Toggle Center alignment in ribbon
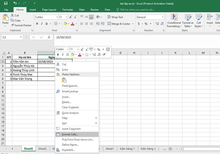 click(86, 24)
